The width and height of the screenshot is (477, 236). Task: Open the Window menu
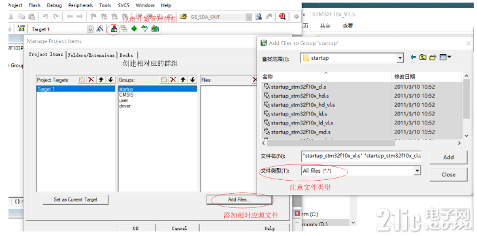146,5
